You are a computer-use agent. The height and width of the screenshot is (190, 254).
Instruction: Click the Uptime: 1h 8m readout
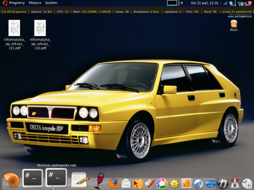(x=42, y=12)
